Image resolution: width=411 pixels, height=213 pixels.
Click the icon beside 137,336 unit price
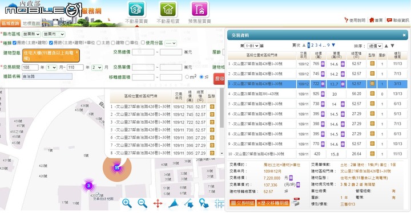(x=299, y=185)
